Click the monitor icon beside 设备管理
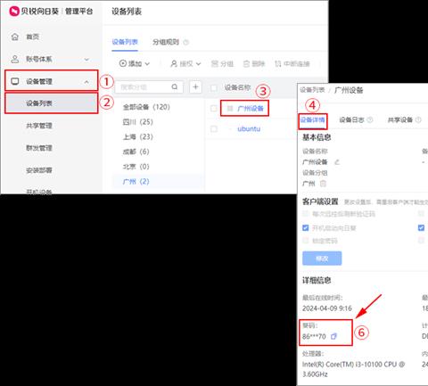Screen dimensions: 428x386 (x=15, y=81)
